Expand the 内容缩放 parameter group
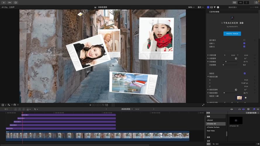 pyautogui.click(x=208, y=62)
